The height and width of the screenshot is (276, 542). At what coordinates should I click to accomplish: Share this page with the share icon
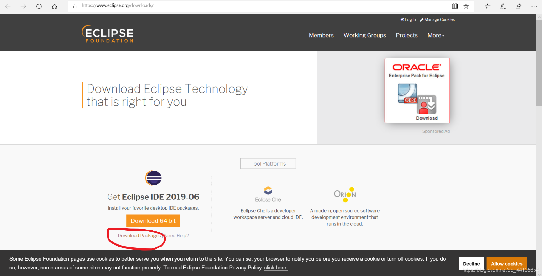click(x=518, y=6)
